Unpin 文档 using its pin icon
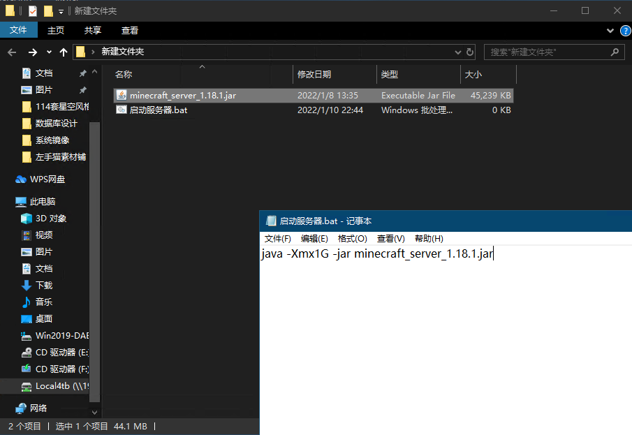 point(82,73)
